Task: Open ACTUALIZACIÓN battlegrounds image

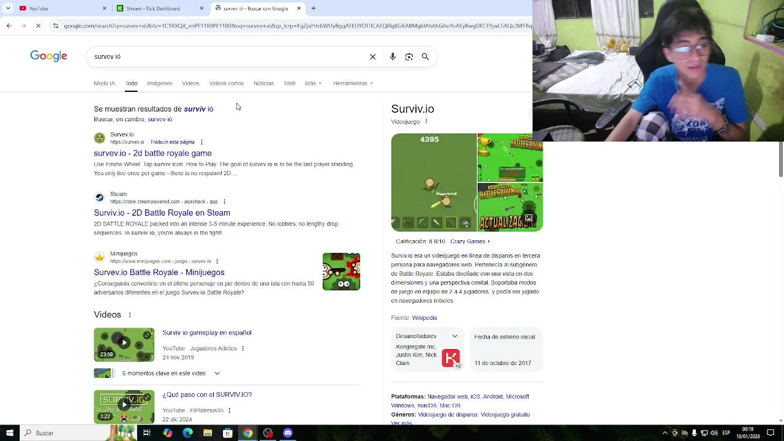Action: pos(510,208)
